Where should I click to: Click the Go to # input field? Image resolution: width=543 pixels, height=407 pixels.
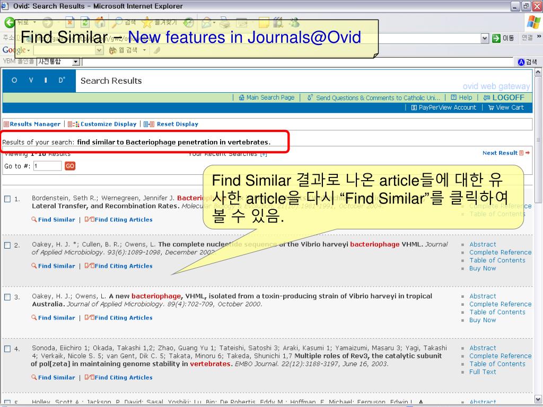[x=47, y=166]
